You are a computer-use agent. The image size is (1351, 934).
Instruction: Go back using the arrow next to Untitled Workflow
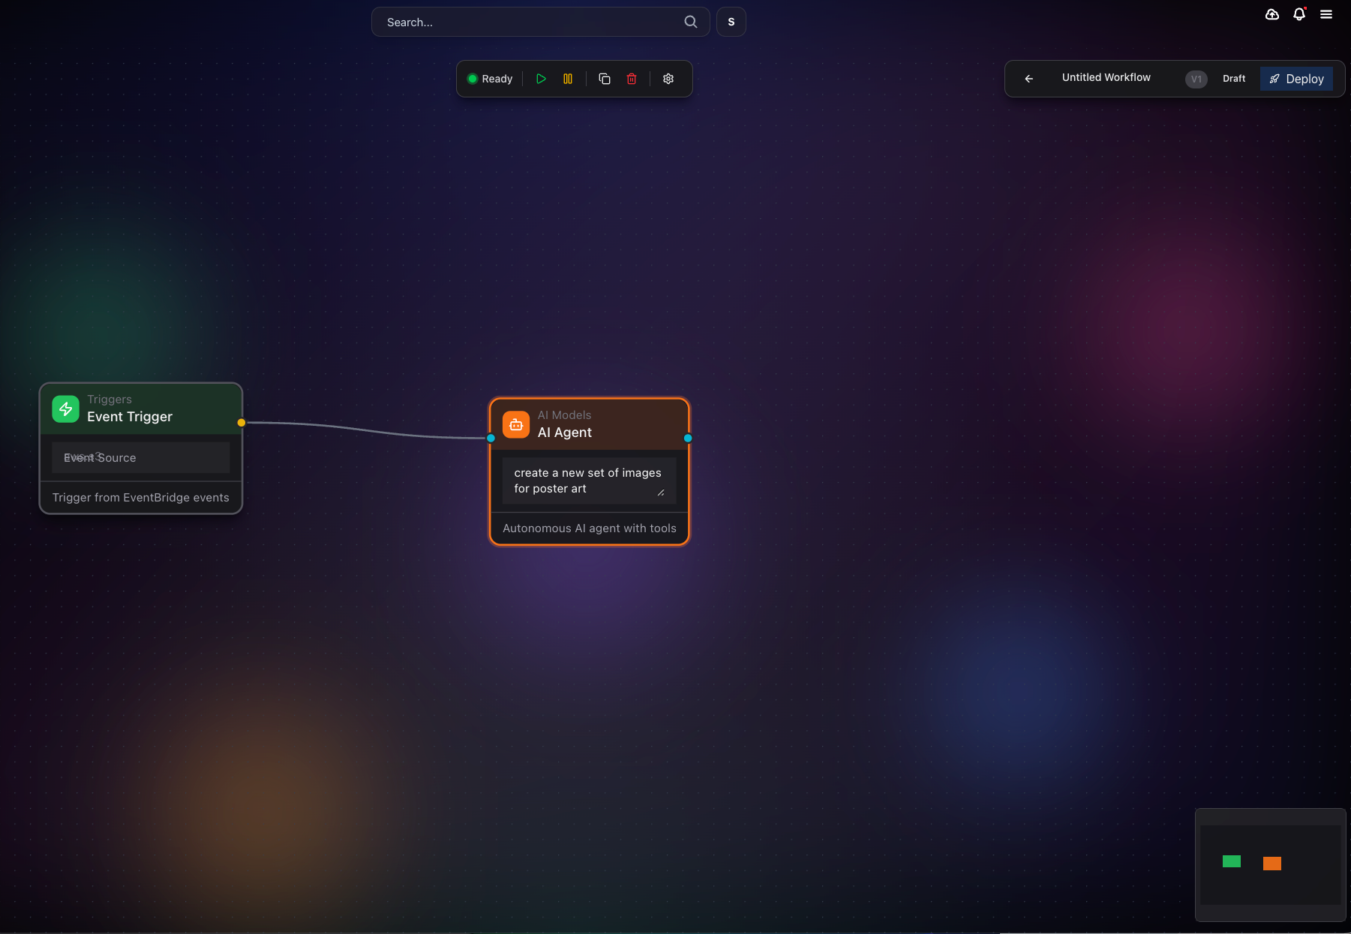click(1028, 78)
